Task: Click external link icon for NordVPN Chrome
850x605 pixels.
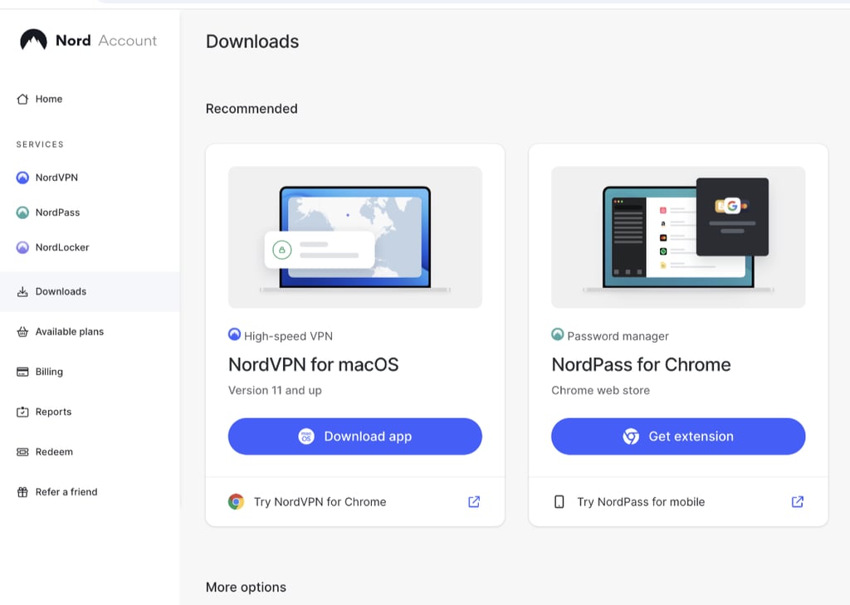Action: click(474, 502)
